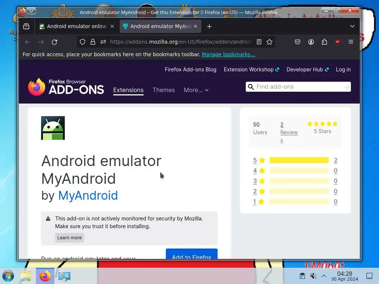The height and width of the screenshot is (284, 379).
Task: Open site permissions icon in address bar
Action: point(103,42)
